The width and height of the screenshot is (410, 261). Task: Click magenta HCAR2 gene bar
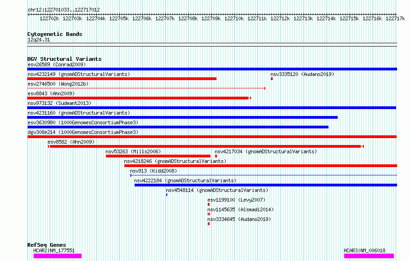point(58,256)
